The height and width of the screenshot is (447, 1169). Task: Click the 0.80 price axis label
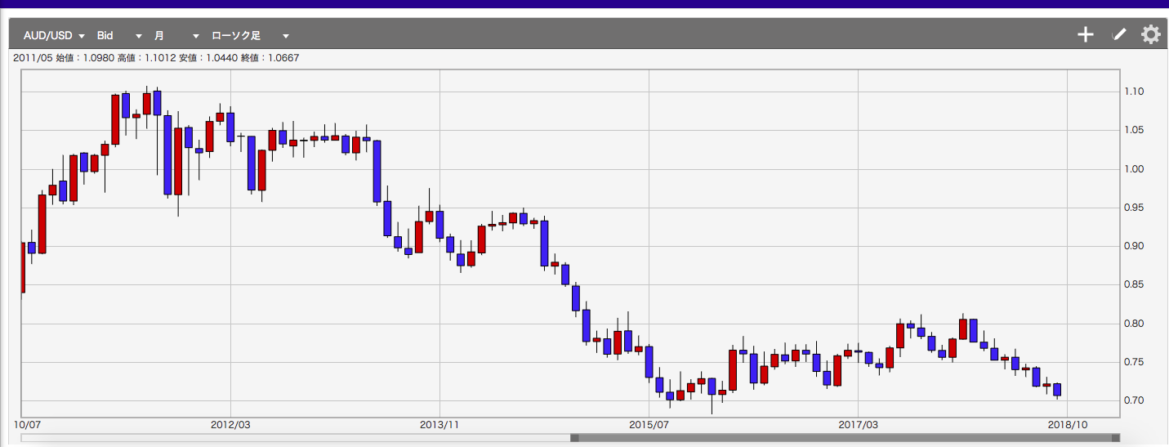click(1134, 324)
